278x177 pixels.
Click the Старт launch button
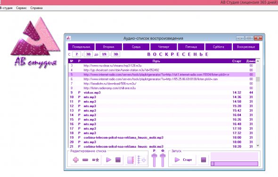point(183,160)
